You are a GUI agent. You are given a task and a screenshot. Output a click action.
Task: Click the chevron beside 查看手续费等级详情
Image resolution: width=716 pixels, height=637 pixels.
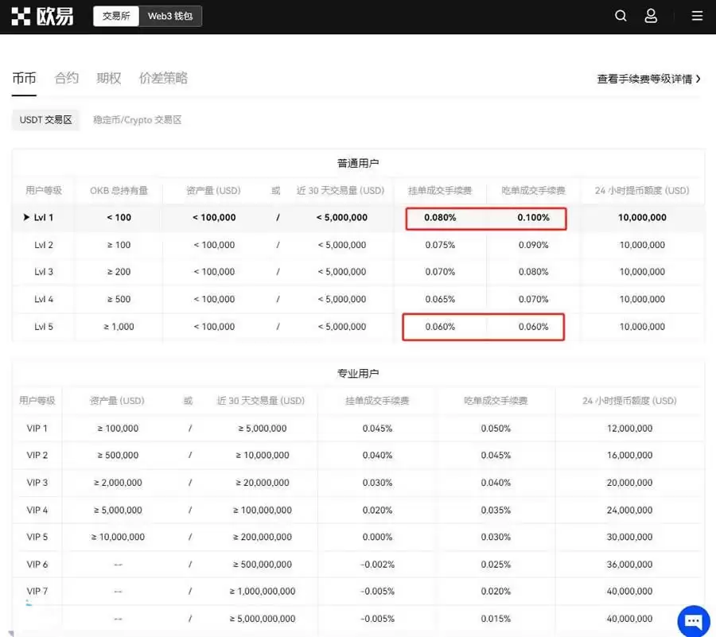(698, 79)
